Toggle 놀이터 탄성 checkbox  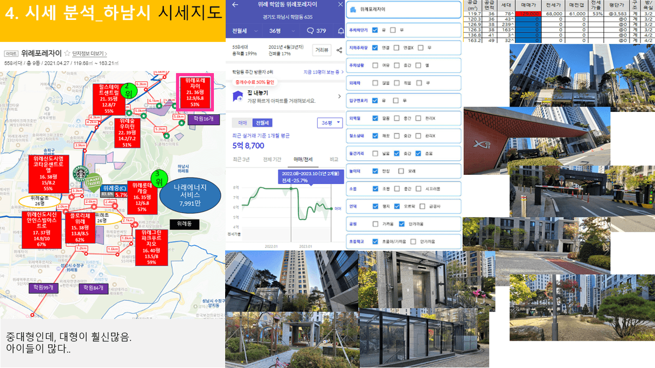pyautogui.click(x=375, y=171)
